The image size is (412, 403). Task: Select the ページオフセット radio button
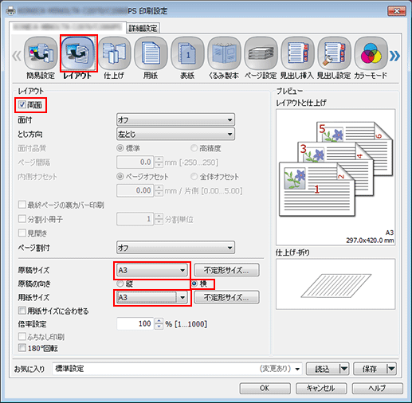120,176
